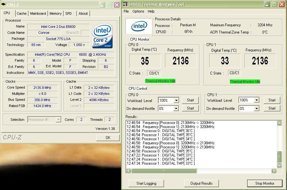Image resolution: width=287 pixels, height=190 pixels.
Task: Click the Code Name value Conroe
Action: pyautogui.click(x=44, y=33)
